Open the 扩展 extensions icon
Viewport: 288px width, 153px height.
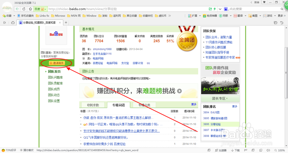point(192,16)
